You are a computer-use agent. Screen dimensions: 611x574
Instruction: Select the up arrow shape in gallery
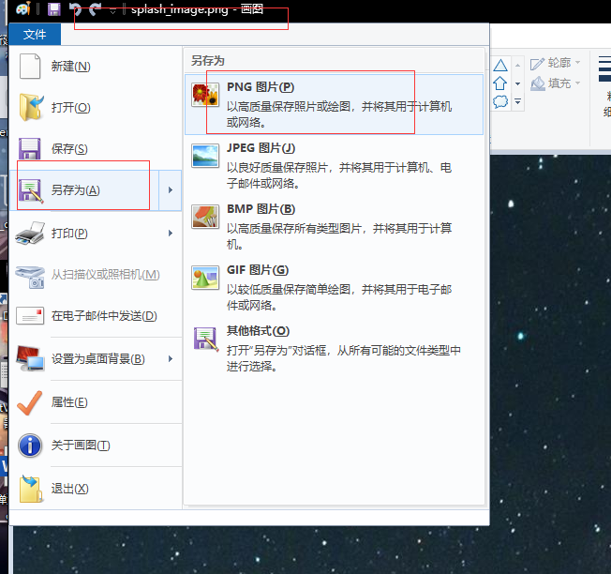click(x=499, y=83)
